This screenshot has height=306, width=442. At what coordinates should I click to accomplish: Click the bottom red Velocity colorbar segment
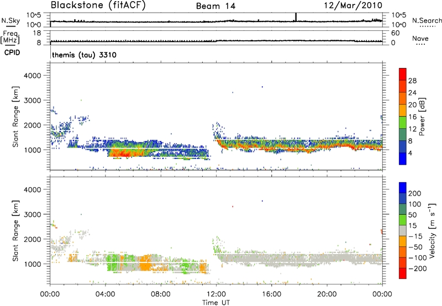[403, 273]
